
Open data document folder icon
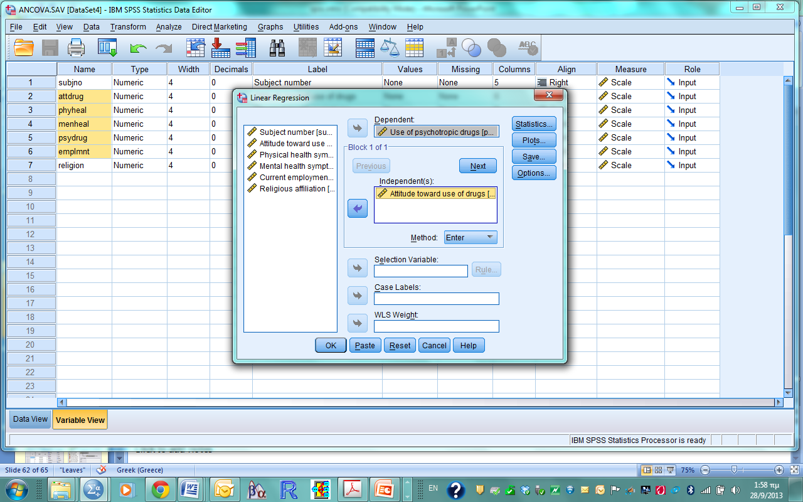(24, 48)
